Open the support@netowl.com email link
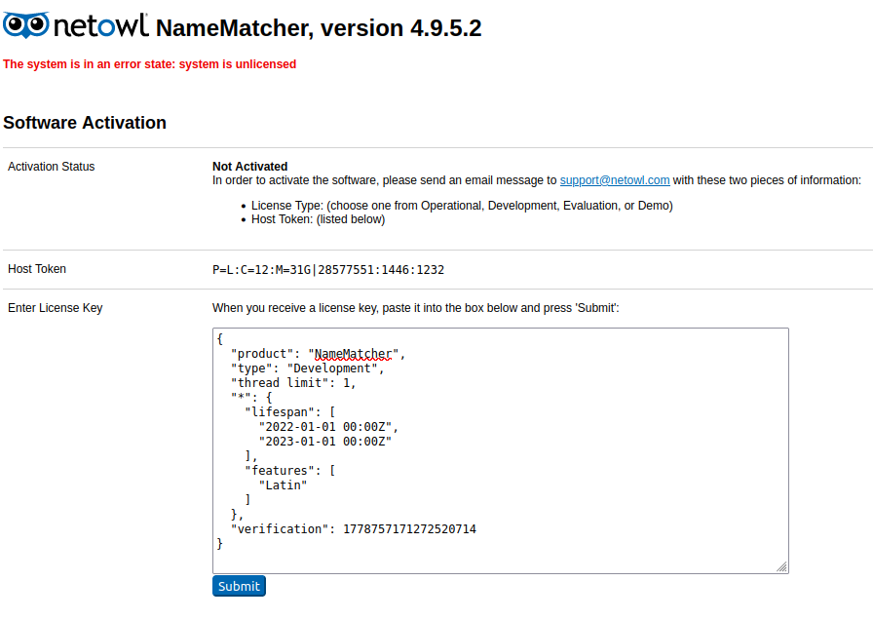 [x=614, y=180]
